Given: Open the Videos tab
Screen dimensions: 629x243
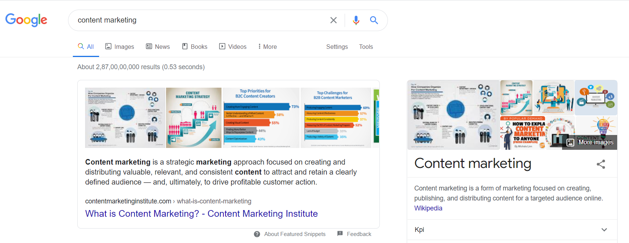Looking at the screenshot, I should click(233, 47).
